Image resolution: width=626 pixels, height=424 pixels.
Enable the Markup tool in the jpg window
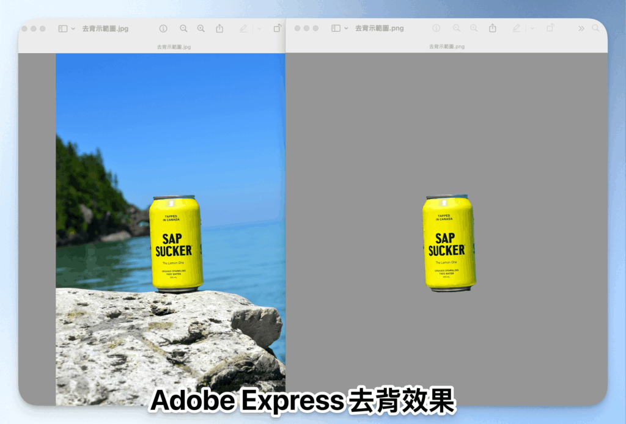point(243,28)
